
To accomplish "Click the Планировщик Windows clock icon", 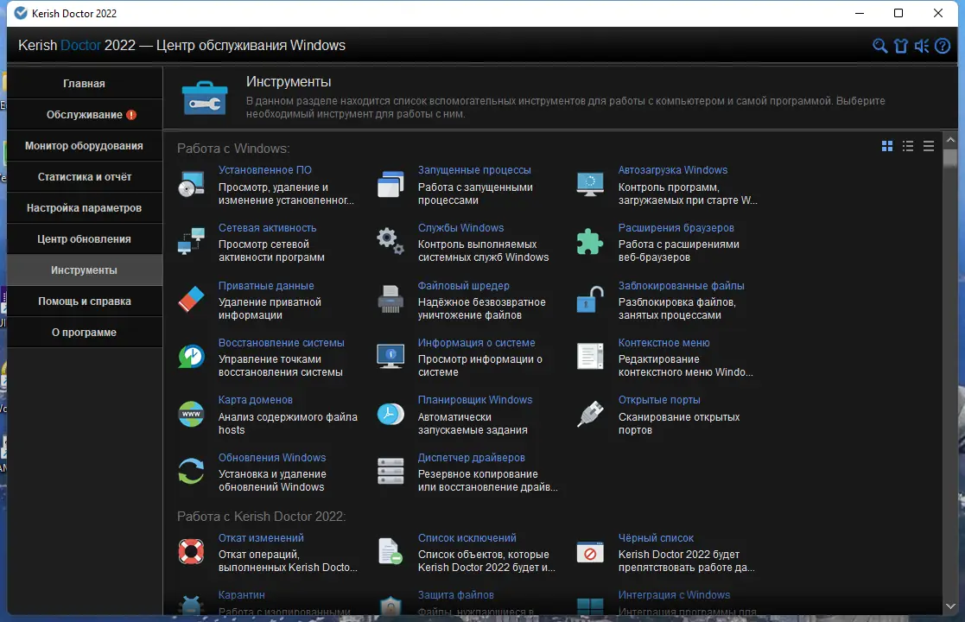I will click(390, 414).
